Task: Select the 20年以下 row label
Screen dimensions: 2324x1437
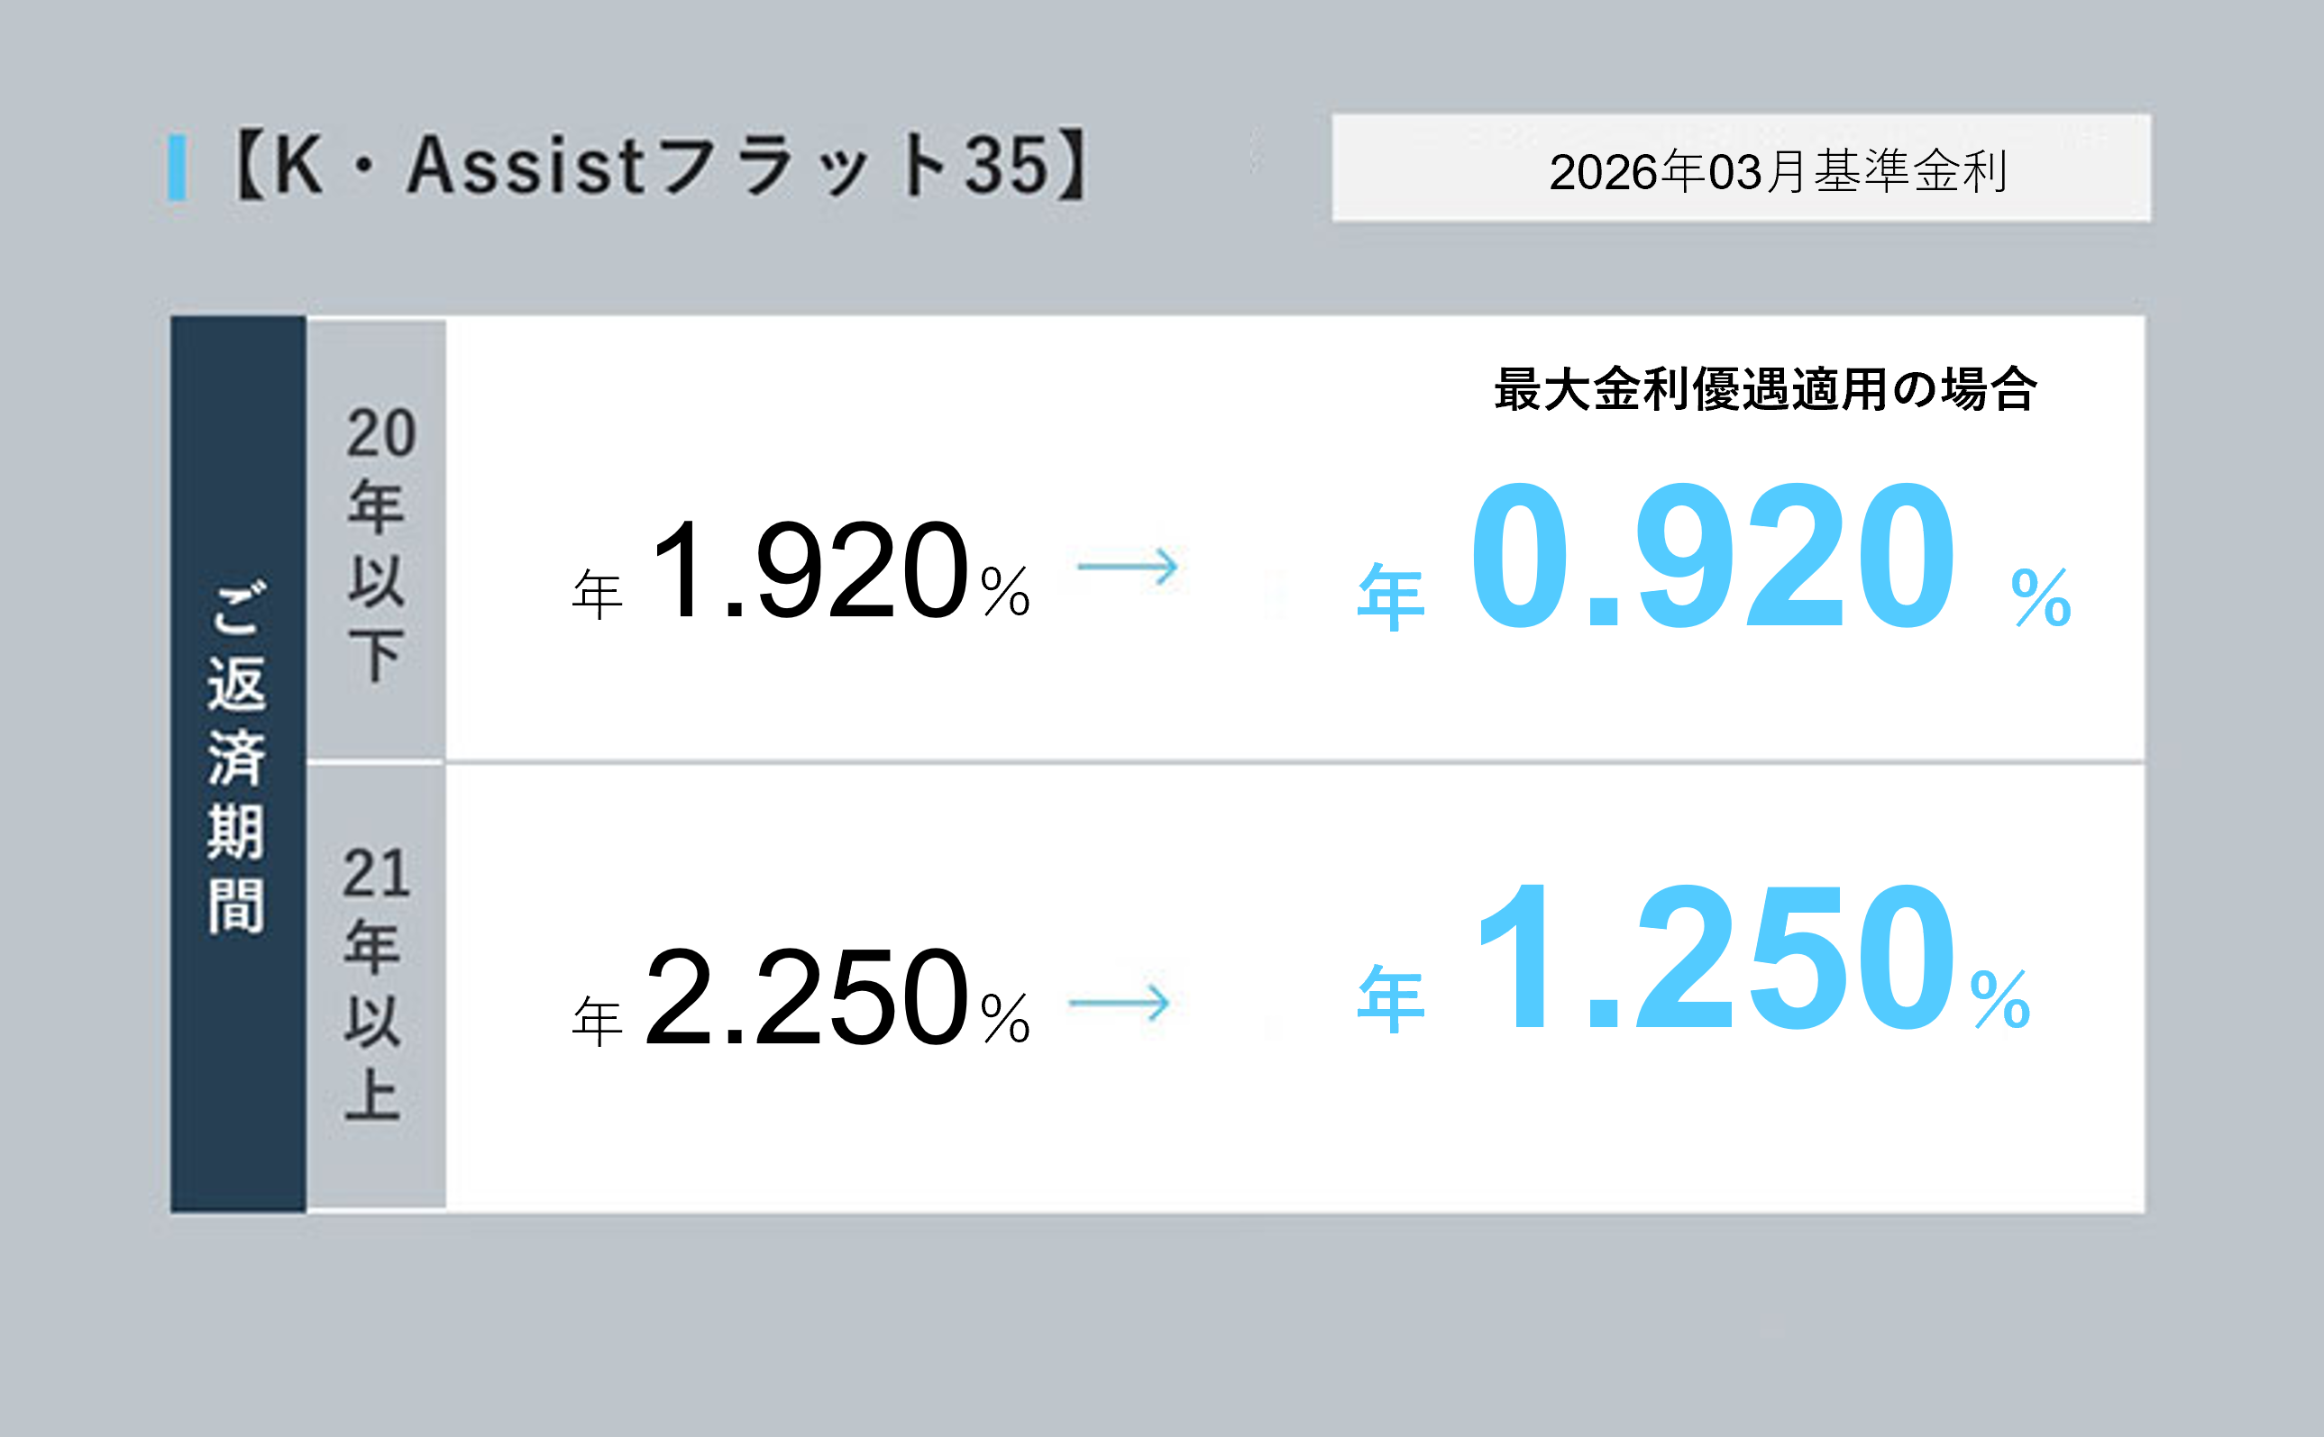Action: pyautogui.click(x=379, y=542)
